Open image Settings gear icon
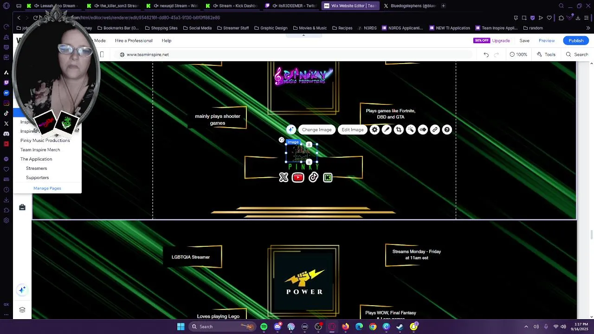Viewport: 594px width, 334px height. tap(374, 130)
